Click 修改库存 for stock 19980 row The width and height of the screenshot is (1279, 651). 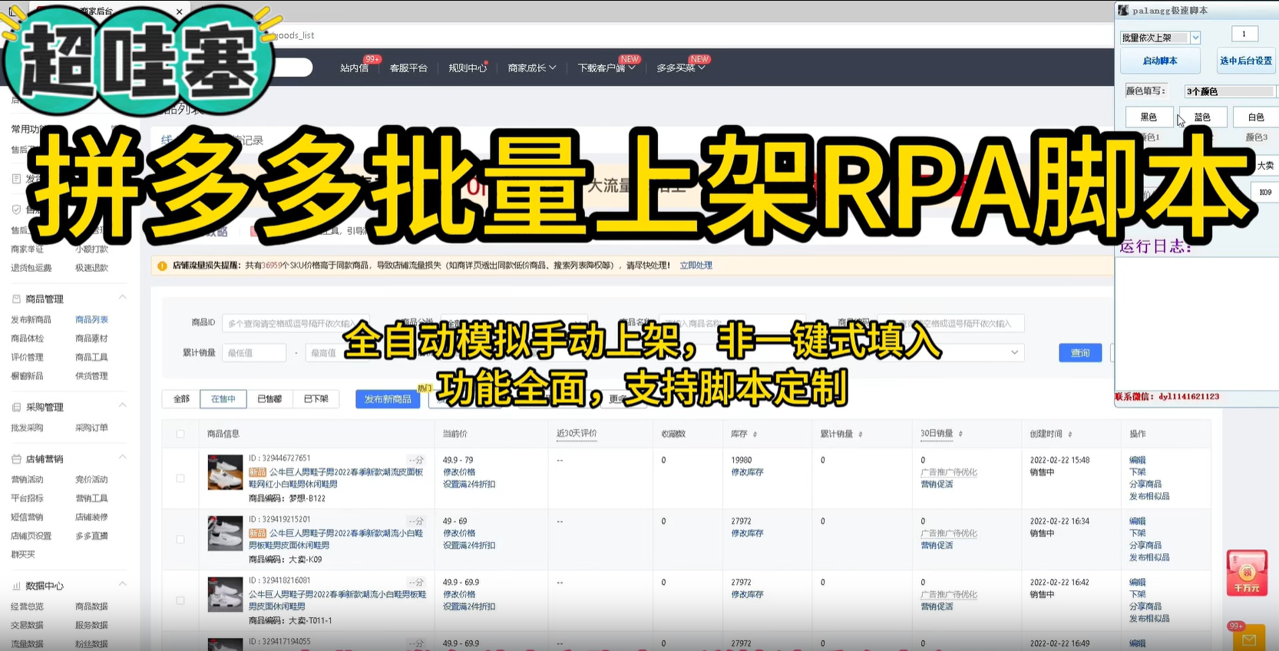coord(747,472)
